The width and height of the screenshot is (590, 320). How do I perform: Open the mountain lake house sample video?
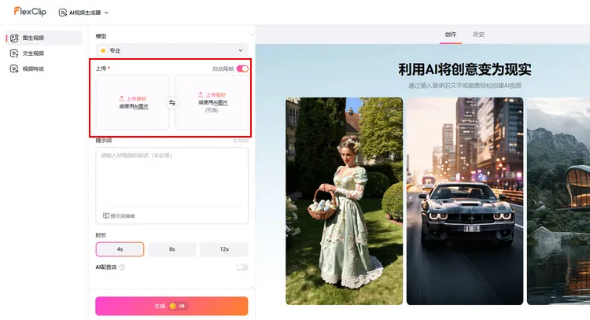559,201
